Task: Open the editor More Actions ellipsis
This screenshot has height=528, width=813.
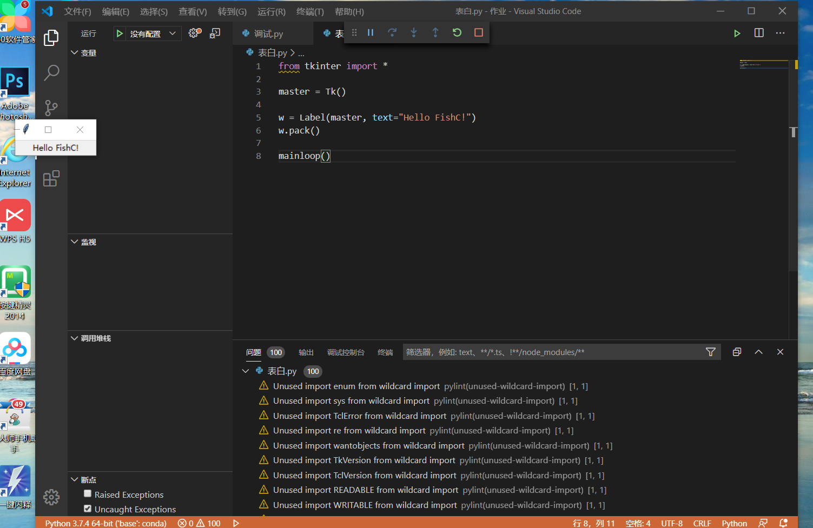Action: (780, 33)
